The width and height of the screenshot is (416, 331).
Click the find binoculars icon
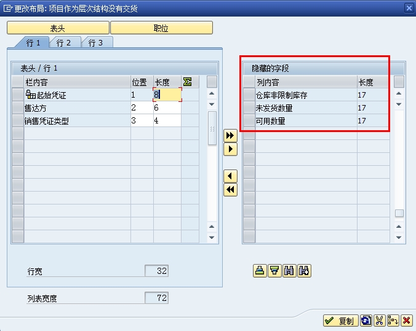289,271
